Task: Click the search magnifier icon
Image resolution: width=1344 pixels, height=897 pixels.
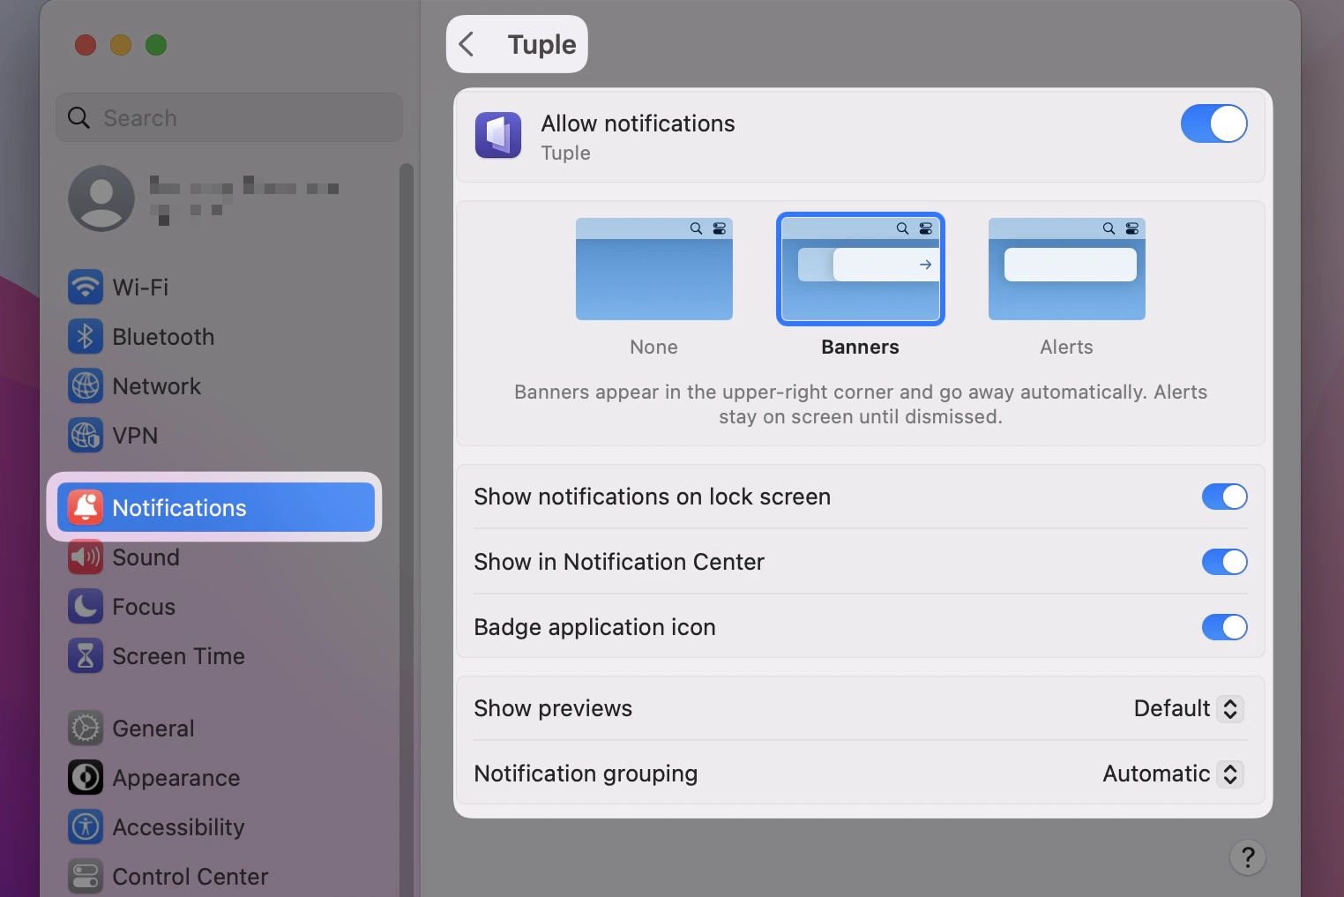Action: (x=78, y=117)
